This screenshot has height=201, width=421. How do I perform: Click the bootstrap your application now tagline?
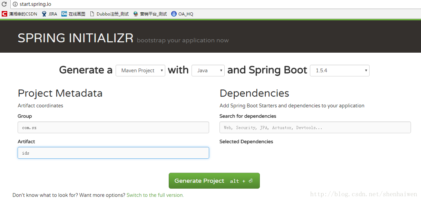click(x=183, y=41)
